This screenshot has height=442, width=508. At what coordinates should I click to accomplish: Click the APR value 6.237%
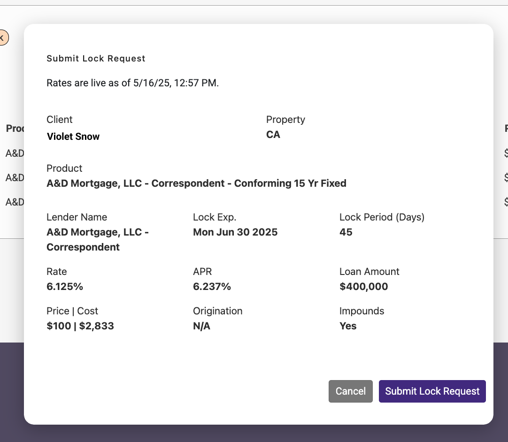coord(212,287)
